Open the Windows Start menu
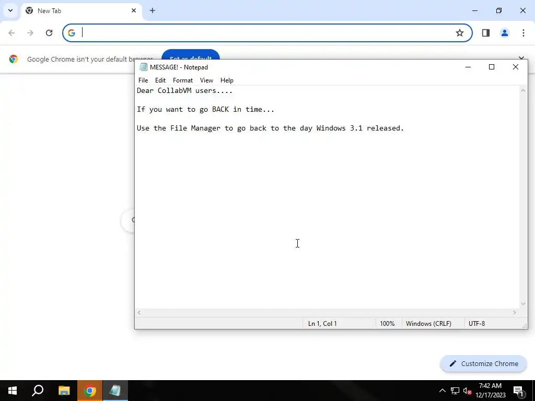 13,391
